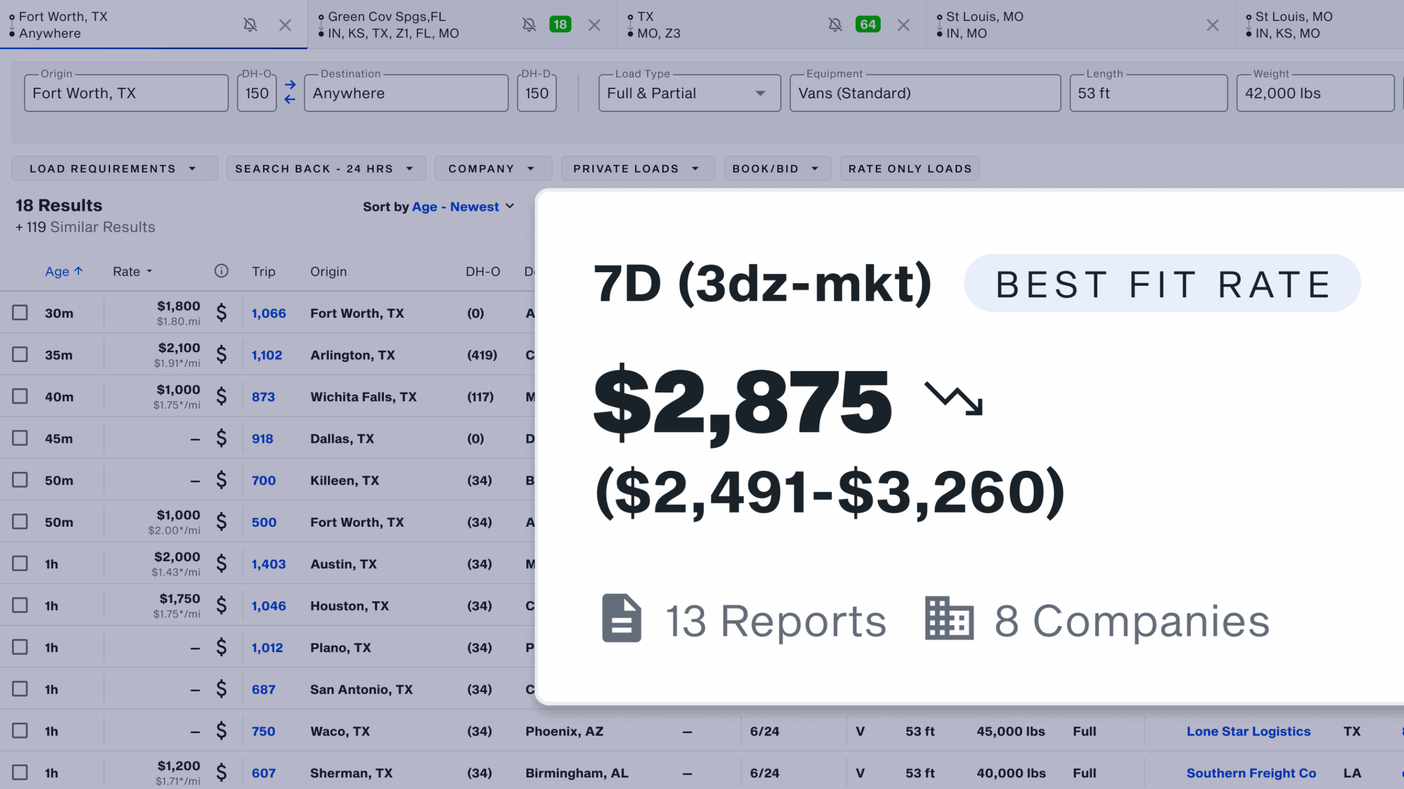Image resolution: width=1404 pixels, height=789 pixels.
Task: Click the bell icon on the TX MO, Z3 tab
Action: coord(835,24)
